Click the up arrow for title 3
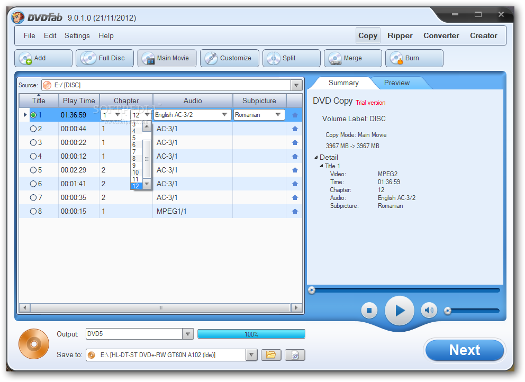The image size is (525, 382). (295, 143)
